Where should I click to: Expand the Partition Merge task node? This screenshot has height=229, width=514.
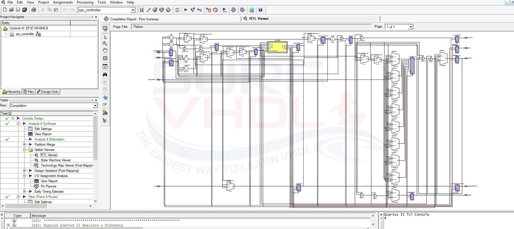point(24,144)
